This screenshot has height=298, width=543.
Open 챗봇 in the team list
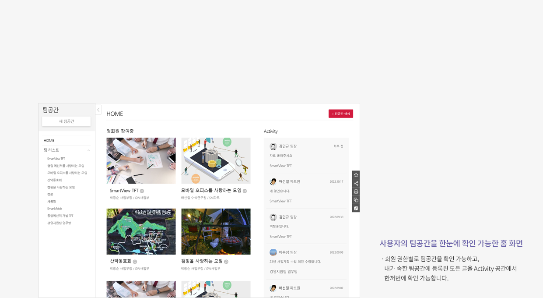(50, 194)
